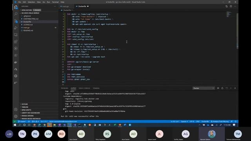Click the taskbar search icon
Image resolution: width=251 pixels, height=141 pixels.
point(20,125)
